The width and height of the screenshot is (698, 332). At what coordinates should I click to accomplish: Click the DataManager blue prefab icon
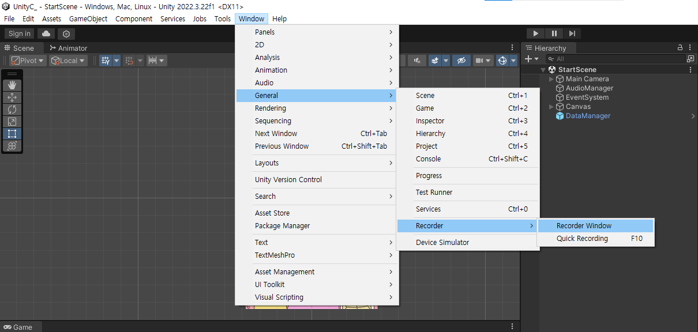pyautogui.click(x=560, y=116)
